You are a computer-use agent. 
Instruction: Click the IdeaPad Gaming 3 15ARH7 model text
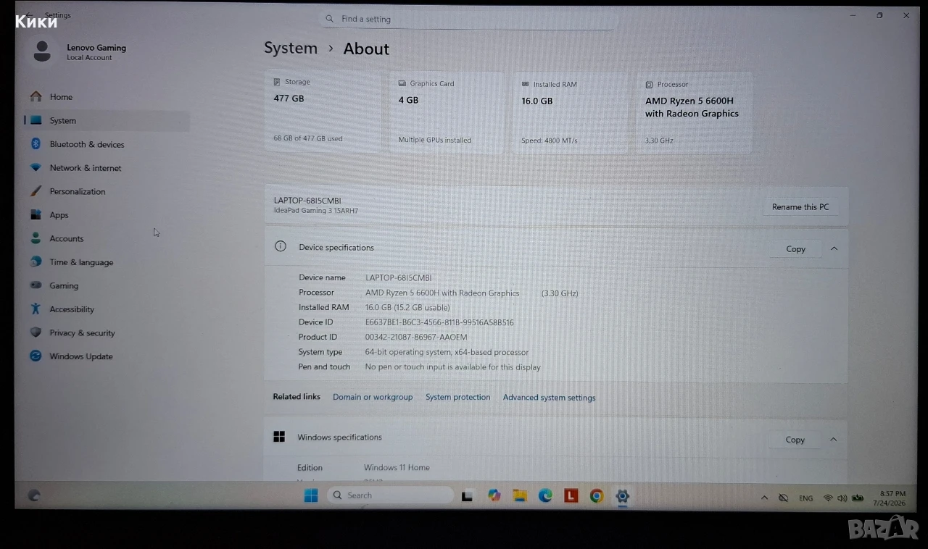click(x=316, y=211)
